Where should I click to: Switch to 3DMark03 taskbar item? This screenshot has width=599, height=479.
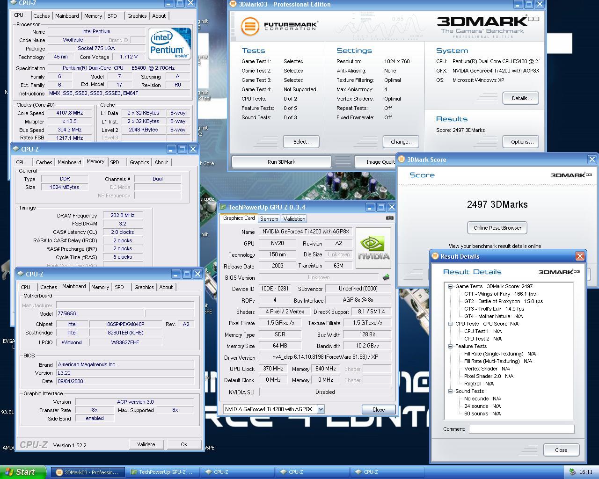tap(88, 472)
